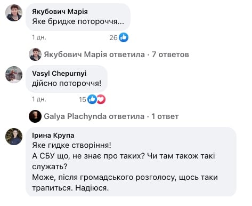Click Galya Plachynda's small reply avatar
Image resolution: width=252 pixels, height=206 pixels.
pyautogui.click(x=35, y=116)
